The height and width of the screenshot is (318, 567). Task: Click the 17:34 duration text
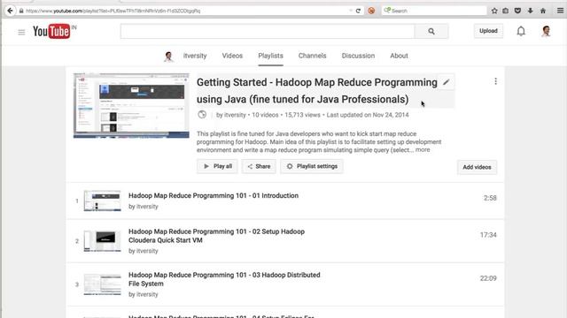point(488,235)
